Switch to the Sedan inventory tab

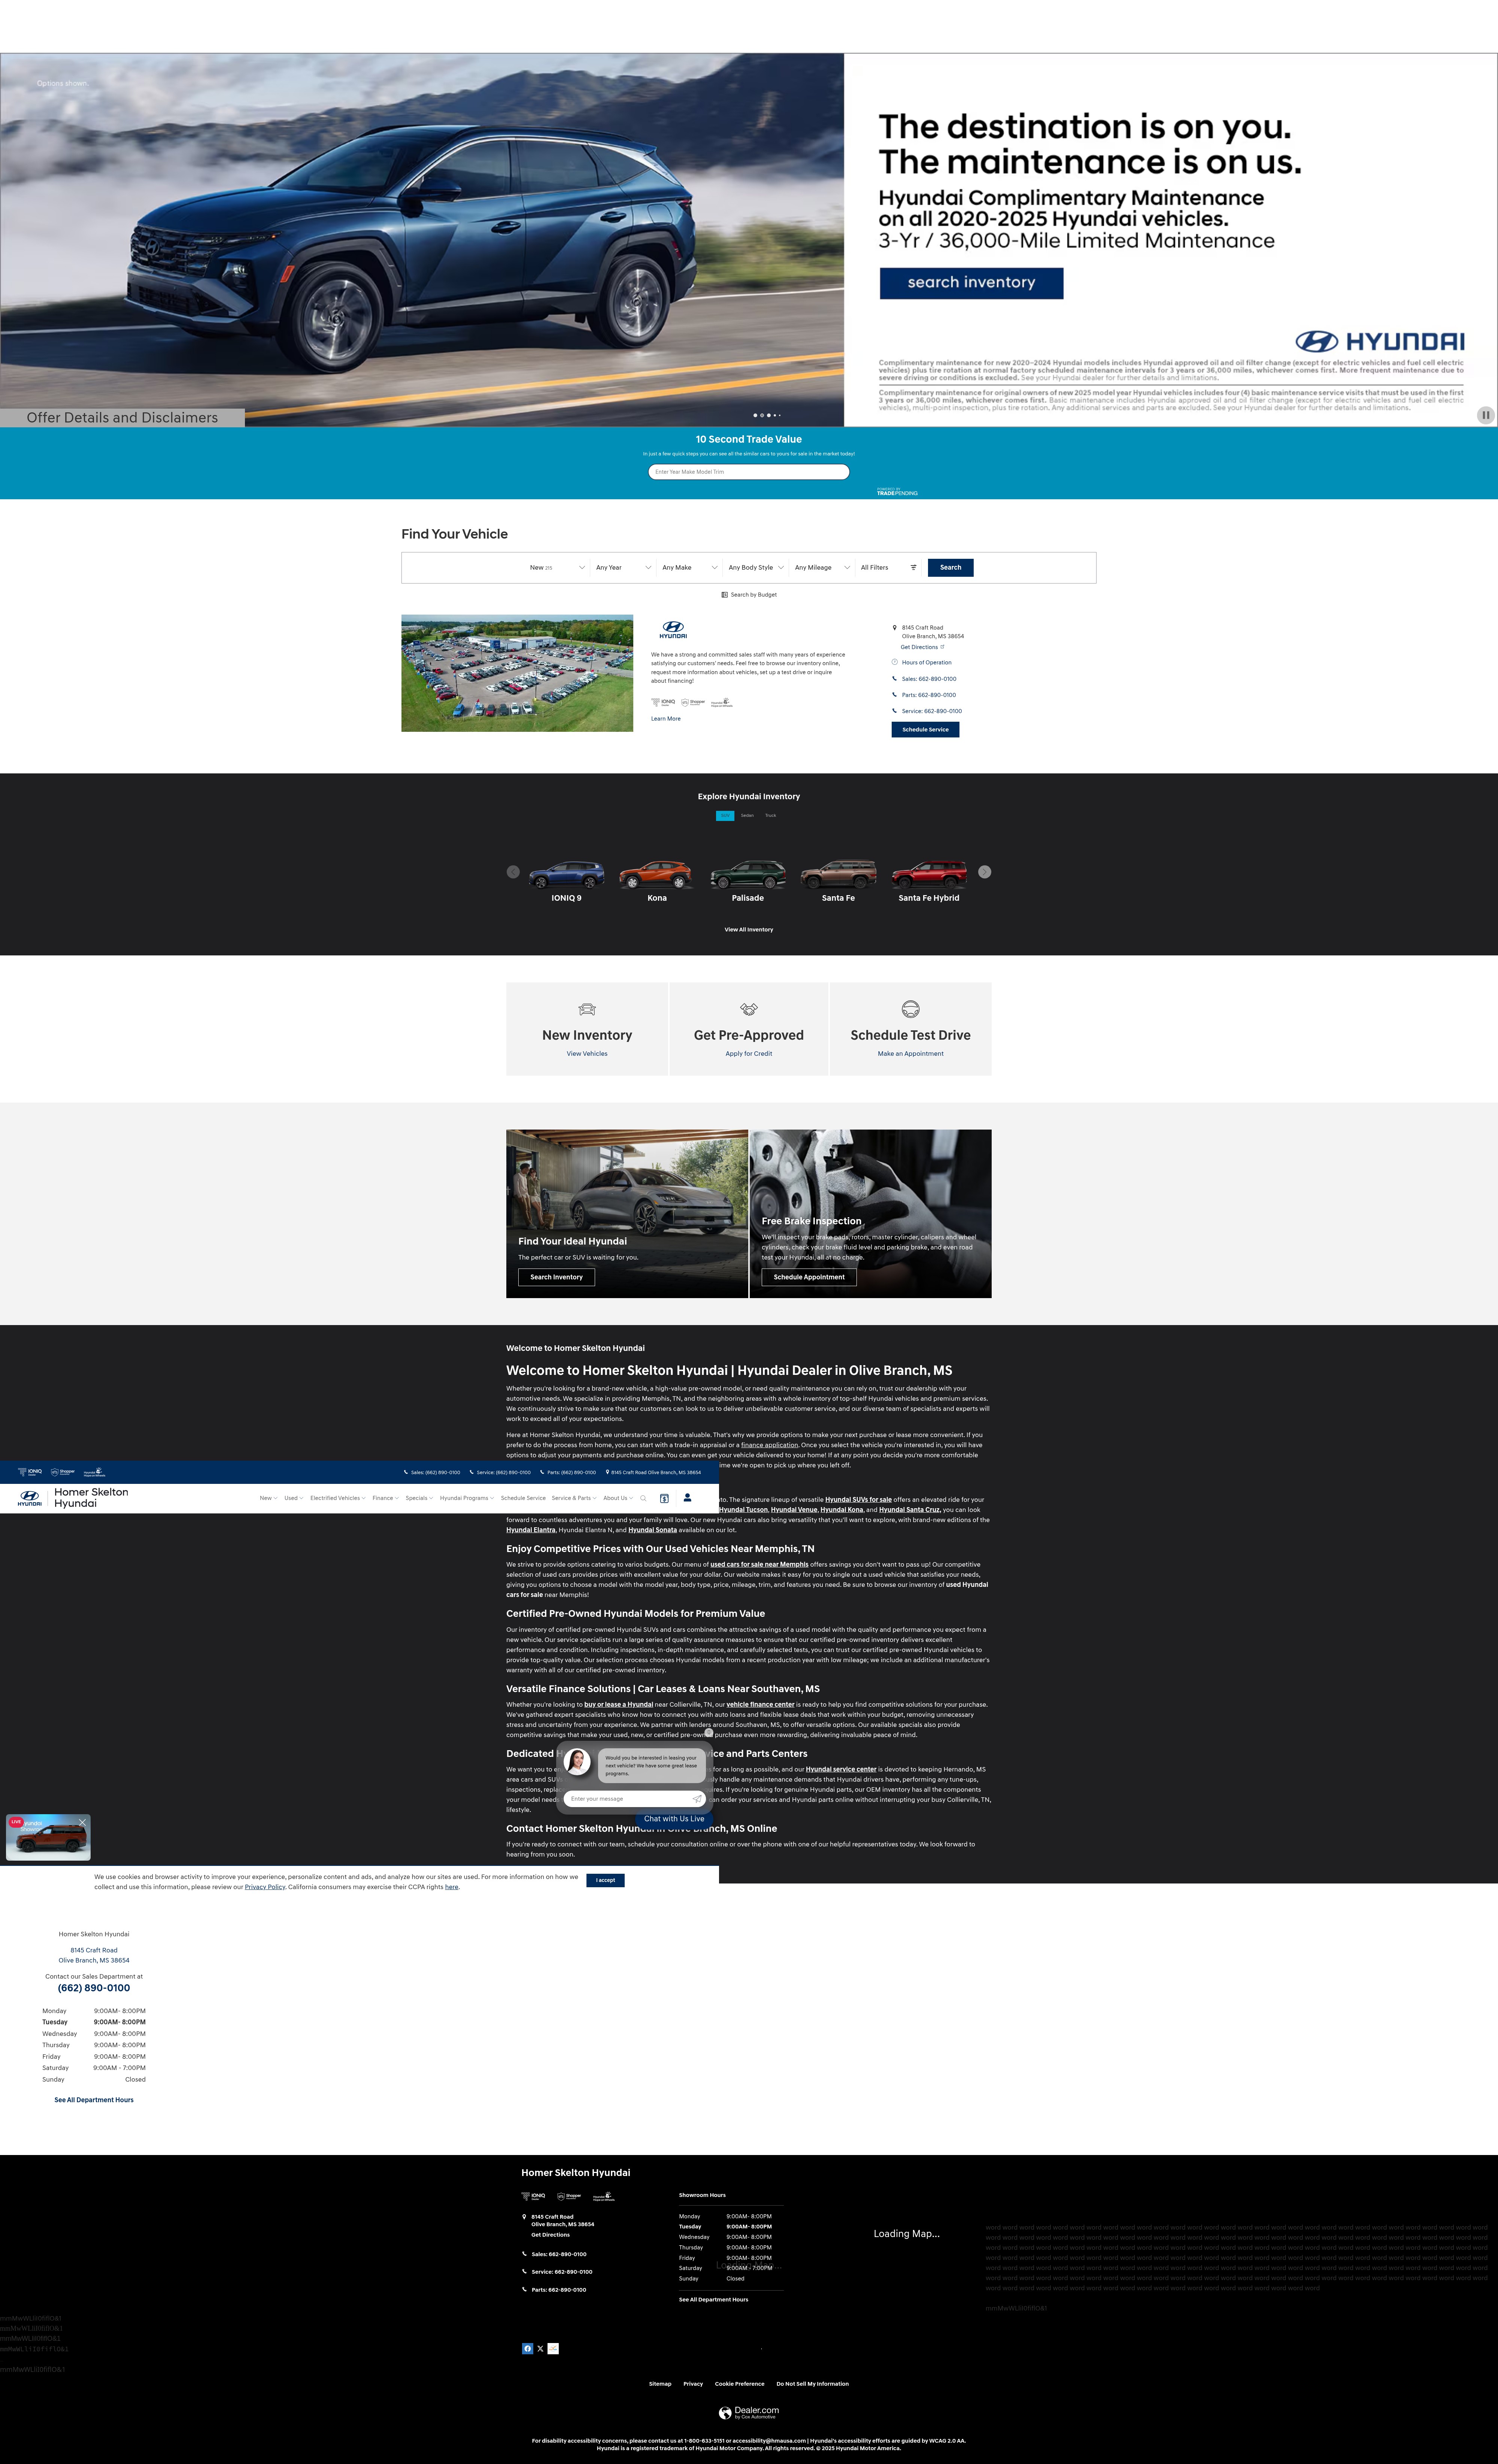(747, 816)
